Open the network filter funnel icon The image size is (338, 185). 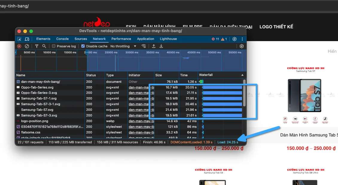[x=36, y=46]
